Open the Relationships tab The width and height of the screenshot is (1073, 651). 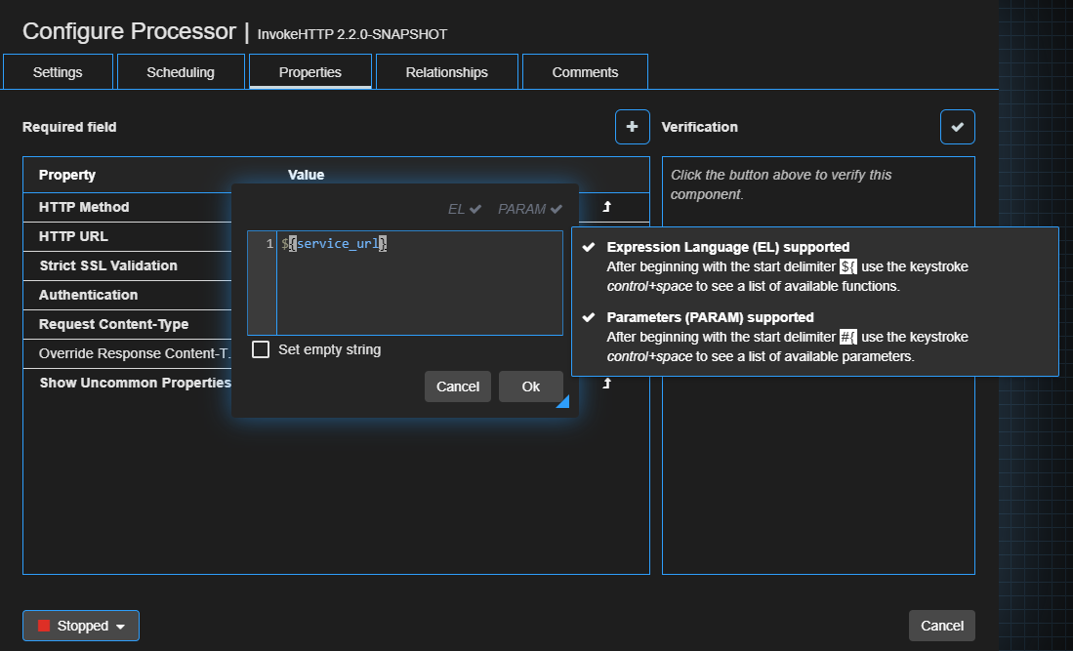445,70
